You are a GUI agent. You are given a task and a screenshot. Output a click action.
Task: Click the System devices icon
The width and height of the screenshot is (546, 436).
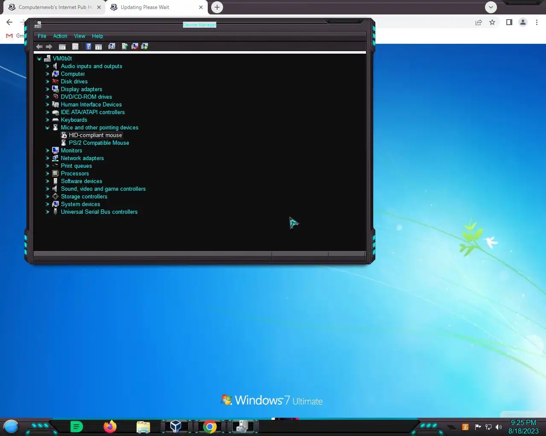click(55, 204)
